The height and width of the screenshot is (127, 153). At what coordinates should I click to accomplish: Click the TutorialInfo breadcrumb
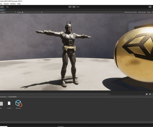click(12, 97)
